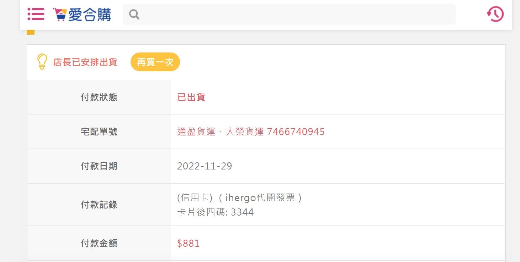This screenshot has width=520, height=262.
Task: Select the 2022-11-29 payment date value
Action: pyautogui.click(x=205, y=166)
